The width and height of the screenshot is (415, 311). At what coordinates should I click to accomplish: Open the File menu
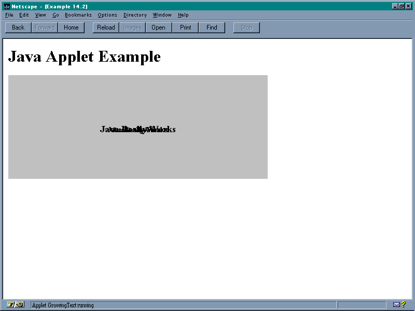[x=9, y=15]
